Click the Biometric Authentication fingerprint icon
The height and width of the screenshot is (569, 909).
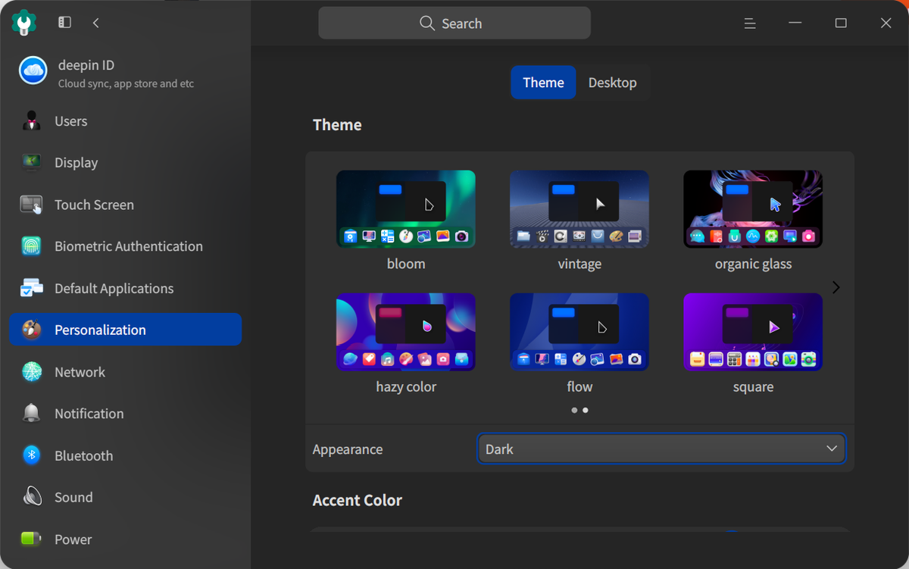point(31,246)
